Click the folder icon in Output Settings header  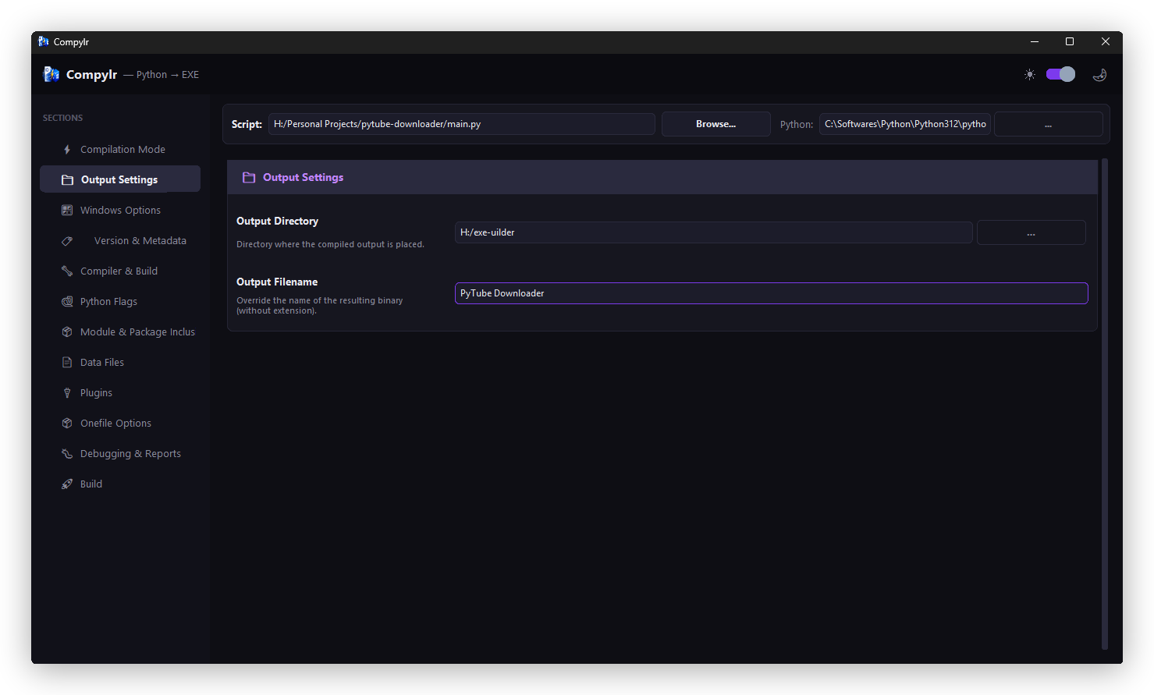point(249,178)
